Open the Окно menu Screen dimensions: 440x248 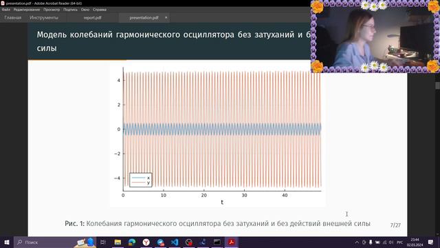85,10
